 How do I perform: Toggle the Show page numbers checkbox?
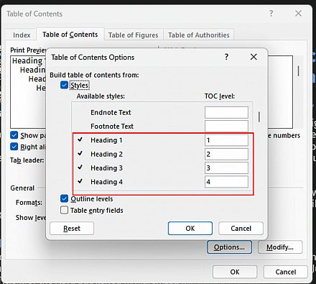tap(14, 135)
